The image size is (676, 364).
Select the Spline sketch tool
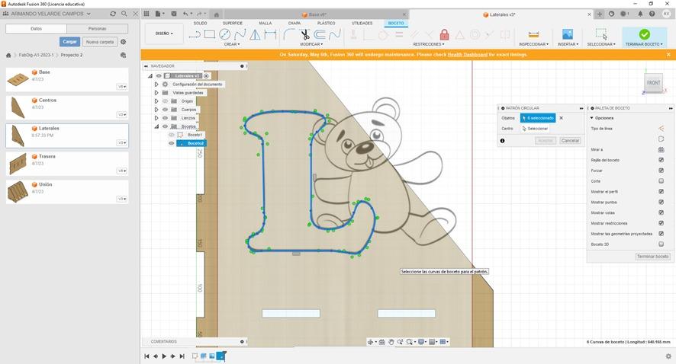click(x=240, y=34)
